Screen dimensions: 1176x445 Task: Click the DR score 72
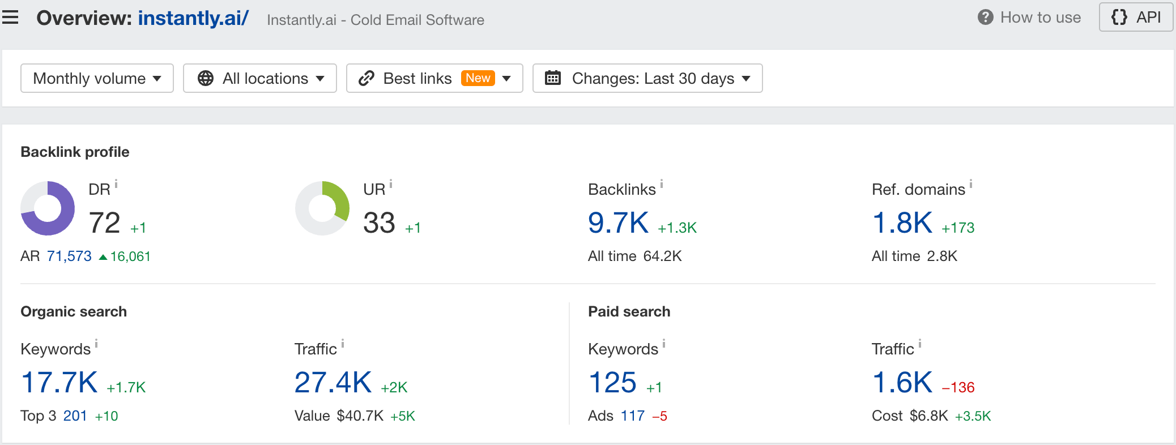pos(105,222)
